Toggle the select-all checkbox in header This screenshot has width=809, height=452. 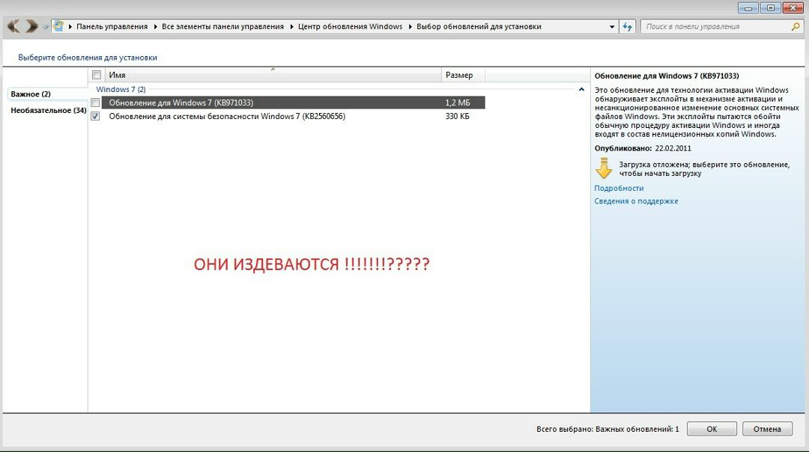pos(96,75)
